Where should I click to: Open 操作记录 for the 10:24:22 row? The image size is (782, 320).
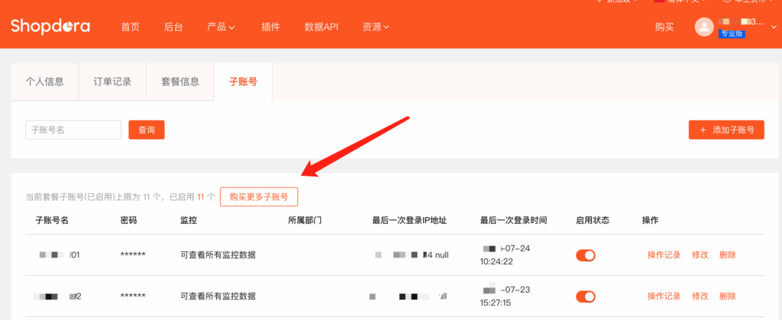tap(664, 255)
